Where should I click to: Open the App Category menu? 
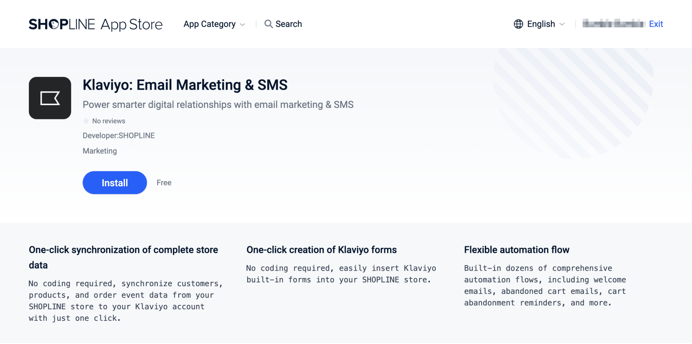point(210,24)
